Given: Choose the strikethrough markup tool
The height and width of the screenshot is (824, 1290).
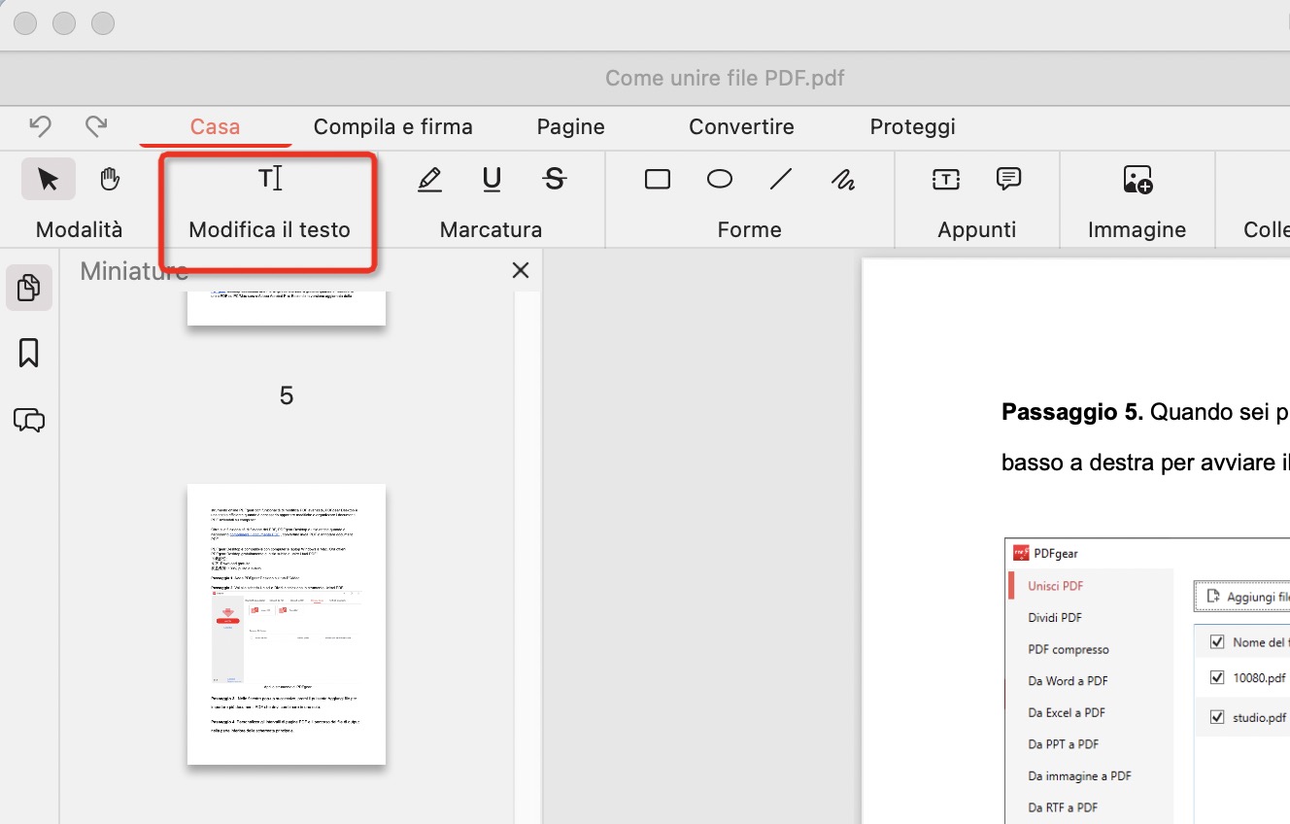Looking at the screenshot, I should (x=554, y=180).
